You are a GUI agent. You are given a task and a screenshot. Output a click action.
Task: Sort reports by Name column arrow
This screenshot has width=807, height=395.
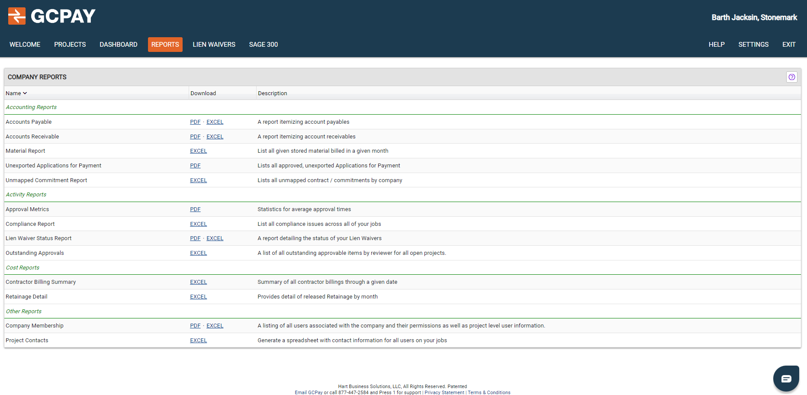[x=25, y=93]
